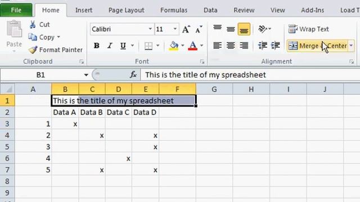Click the Paste clipboard icon
360x202 pixels.
(14, 29)
